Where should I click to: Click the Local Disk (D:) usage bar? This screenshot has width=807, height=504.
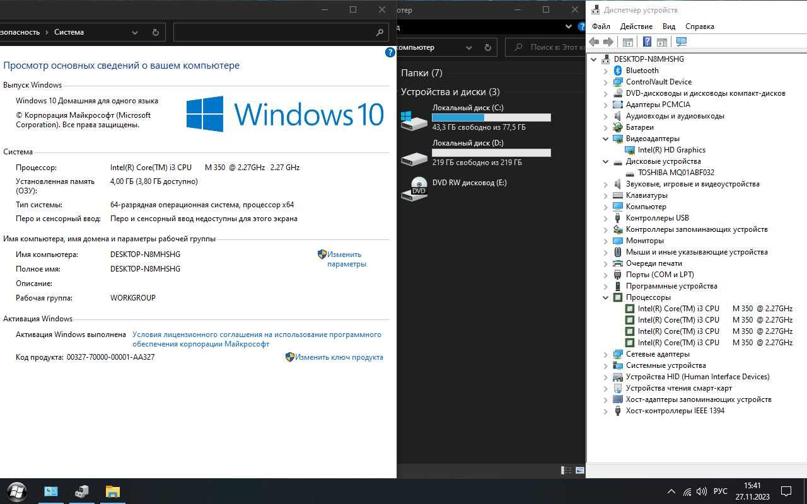tap(491, 153)
